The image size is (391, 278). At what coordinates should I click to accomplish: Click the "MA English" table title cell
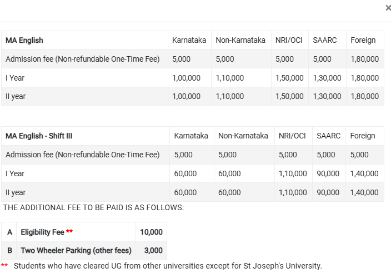pos(24,41)
